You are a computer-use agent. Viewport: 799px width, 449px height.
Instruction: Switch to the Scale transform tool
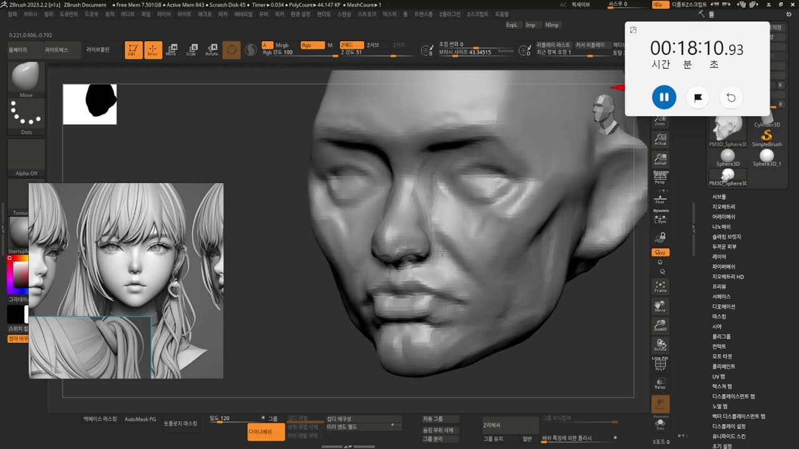(x=191, y=51)
